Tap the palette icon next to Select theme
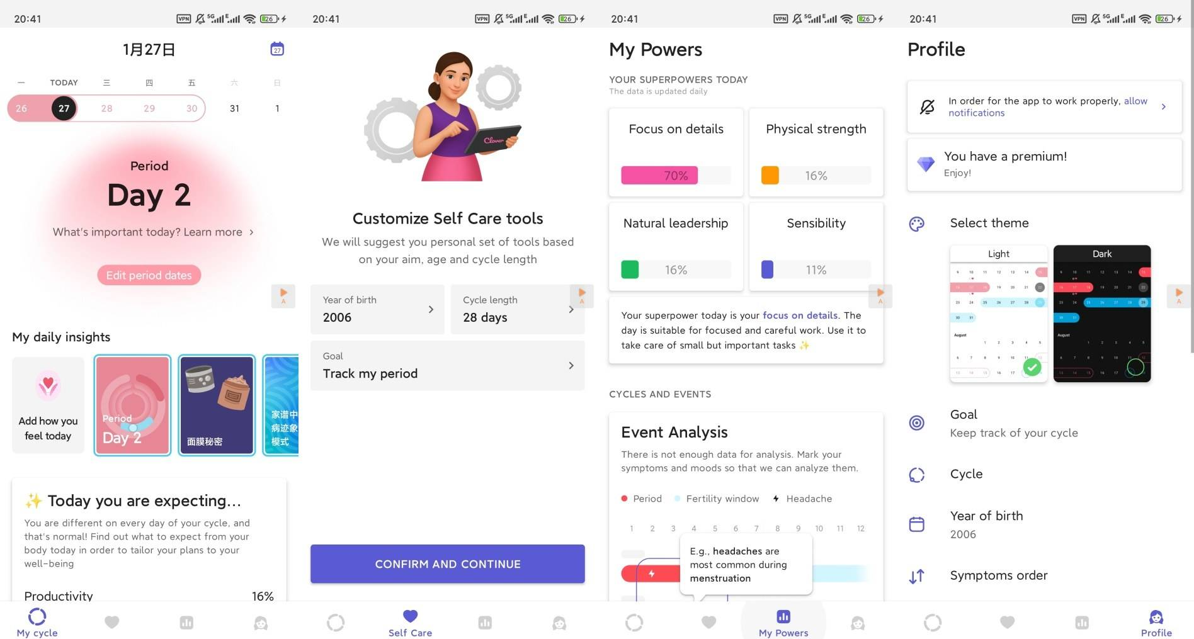Viewport: 1194px width, 639px height. coord(917,223)
